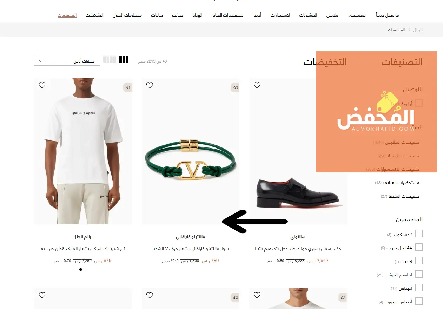Click heart on bottom-left partially visible product

coord(42,295)
